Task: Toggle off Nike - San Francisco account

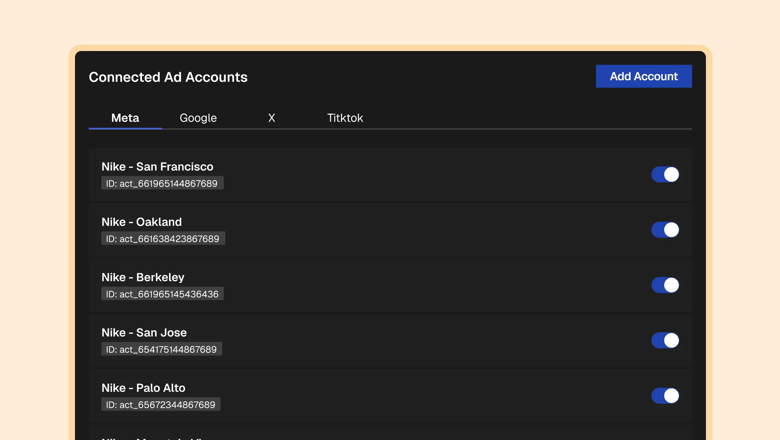Action: (665, 175)
